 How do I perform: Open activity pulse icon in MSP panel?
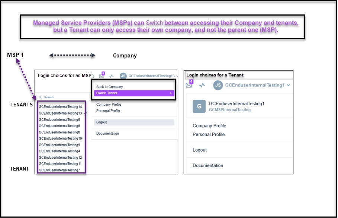[111, 76]
